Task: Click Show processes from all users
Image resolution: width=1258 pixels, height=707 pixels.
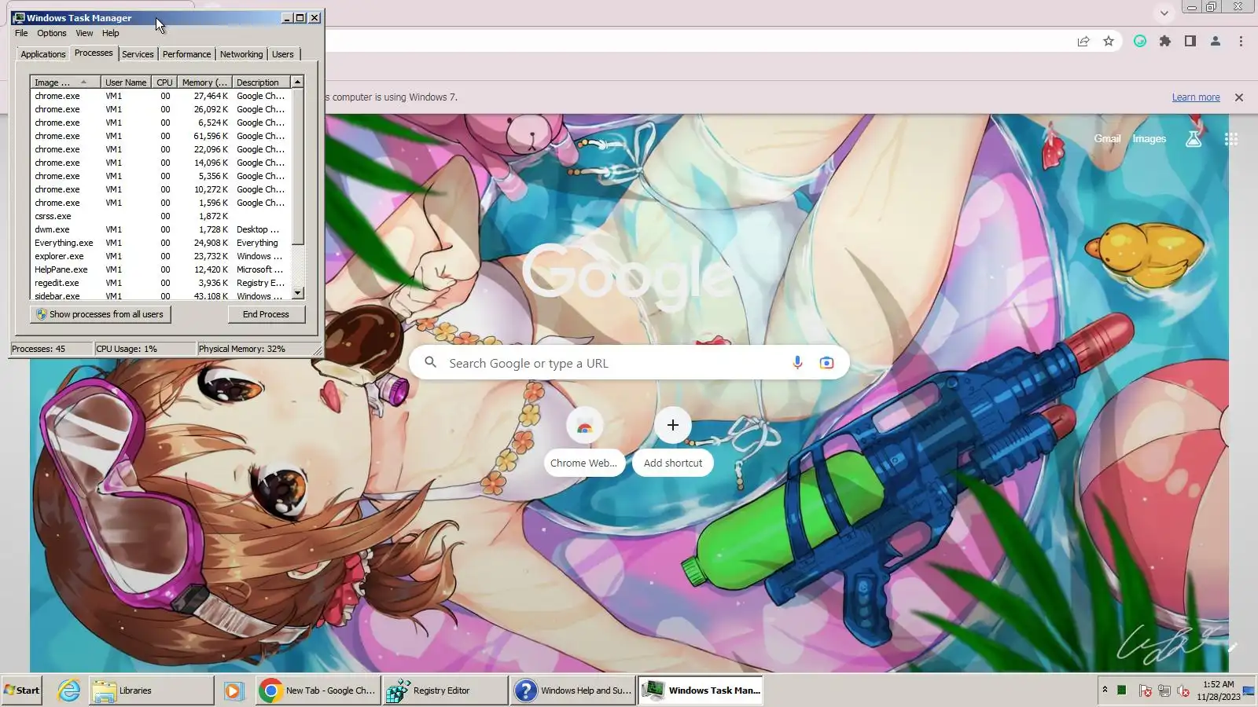Action: coord(101,314)
